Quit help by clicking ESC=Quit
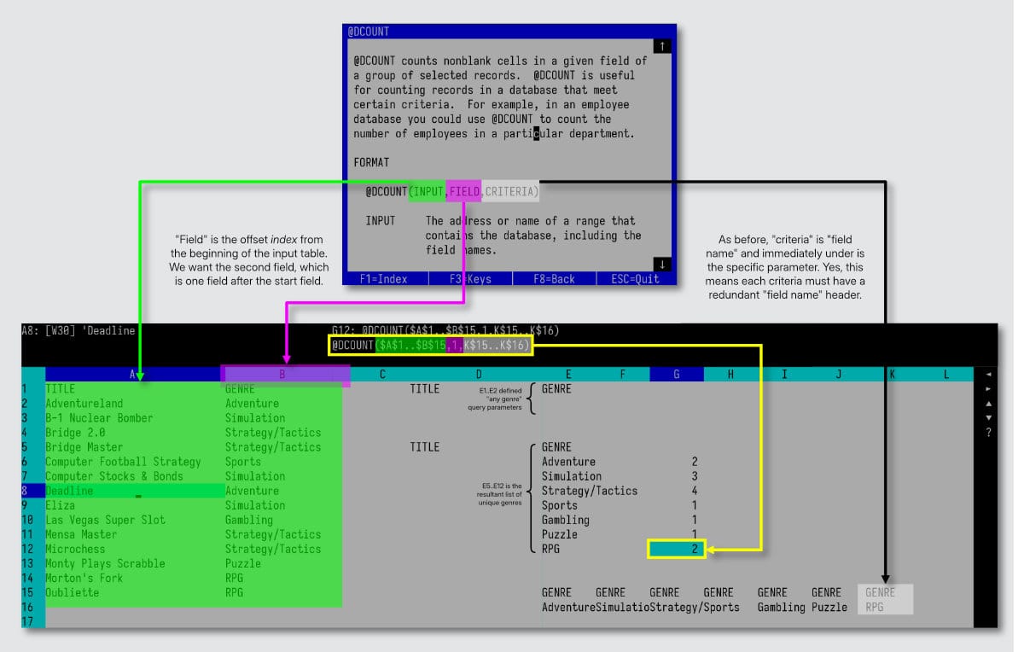The width and height of the screenshot is (1024, 652). click(637, 277)
